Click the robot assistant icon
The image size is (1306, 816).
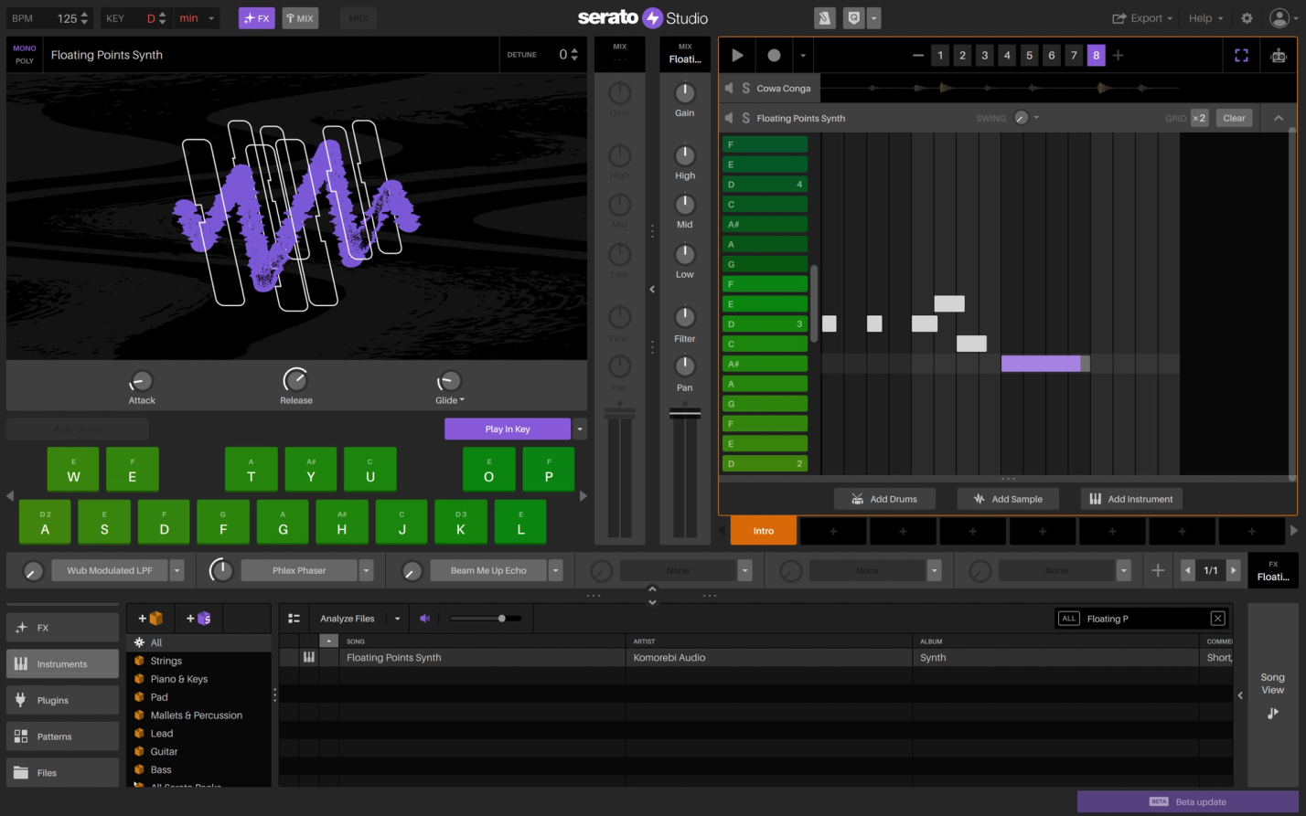point(1278,55)
